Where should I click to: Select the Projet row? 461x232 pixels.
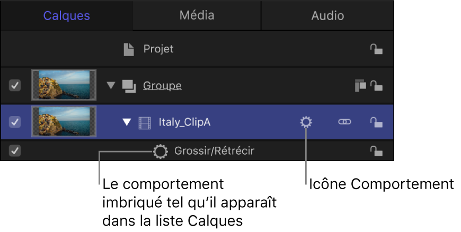(158, 50)
